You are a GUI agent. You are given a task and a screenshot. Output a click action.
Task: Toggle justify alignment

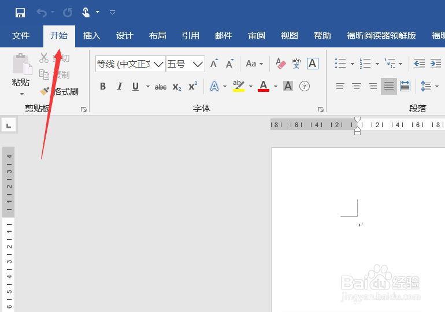[389, 86]
